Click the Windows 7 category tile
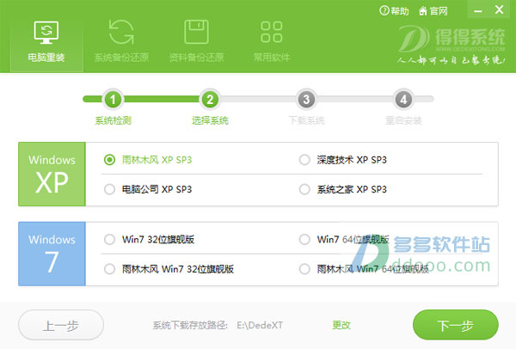Viewport: 516px width, 349px height. pyautogui.click(x=52, y=254)
